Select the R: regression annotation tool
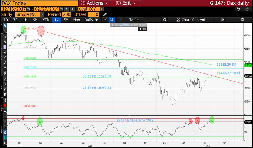Screen dimensions: 253x148 (5, 52)
